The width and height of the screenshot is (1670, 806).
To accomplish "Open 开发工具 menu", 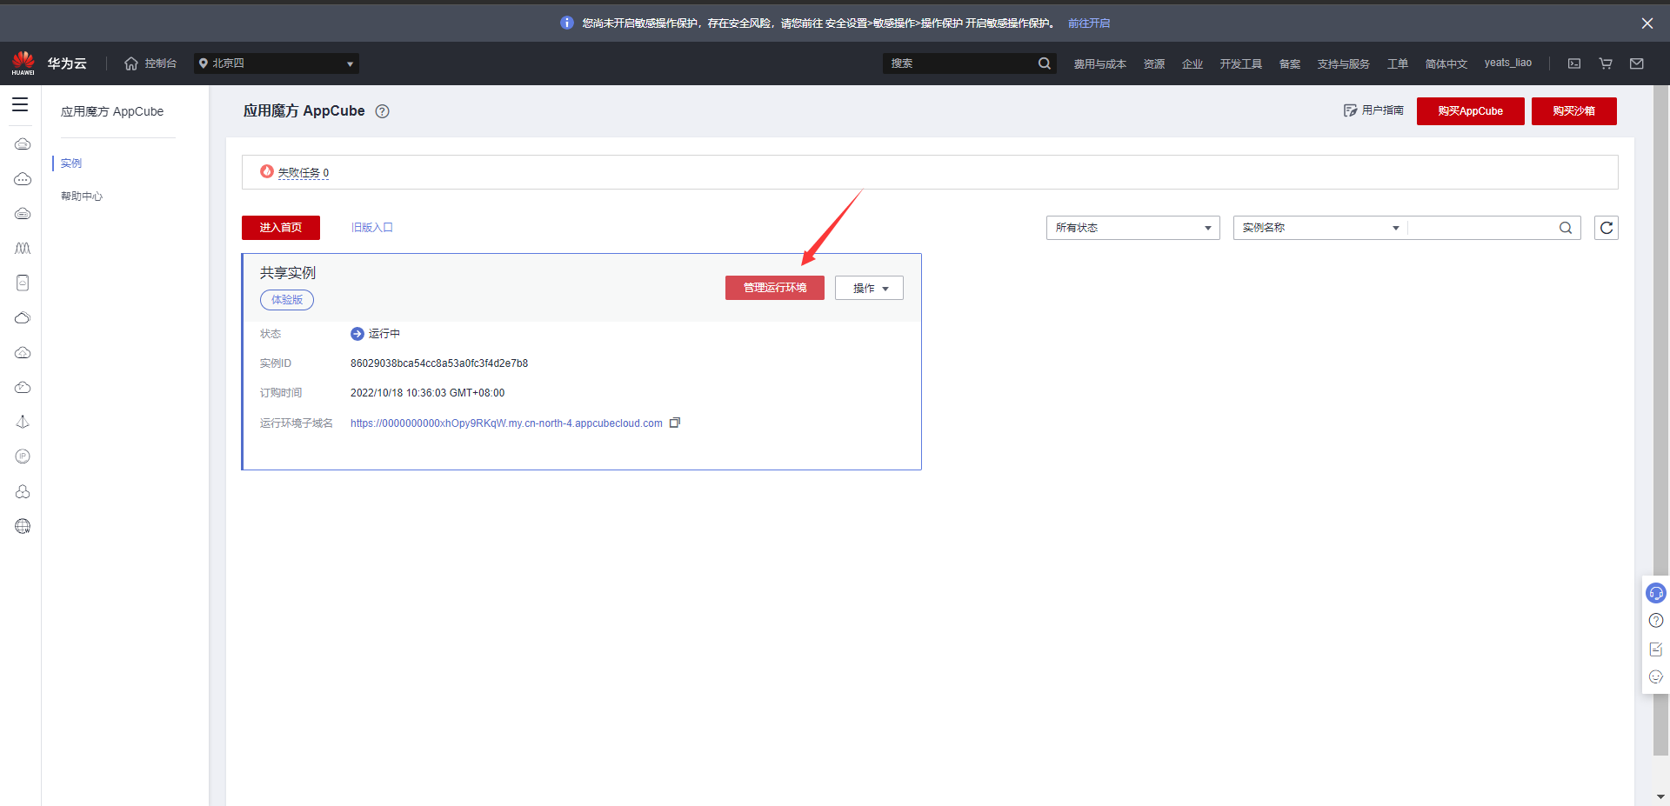I will [1240, 63].
